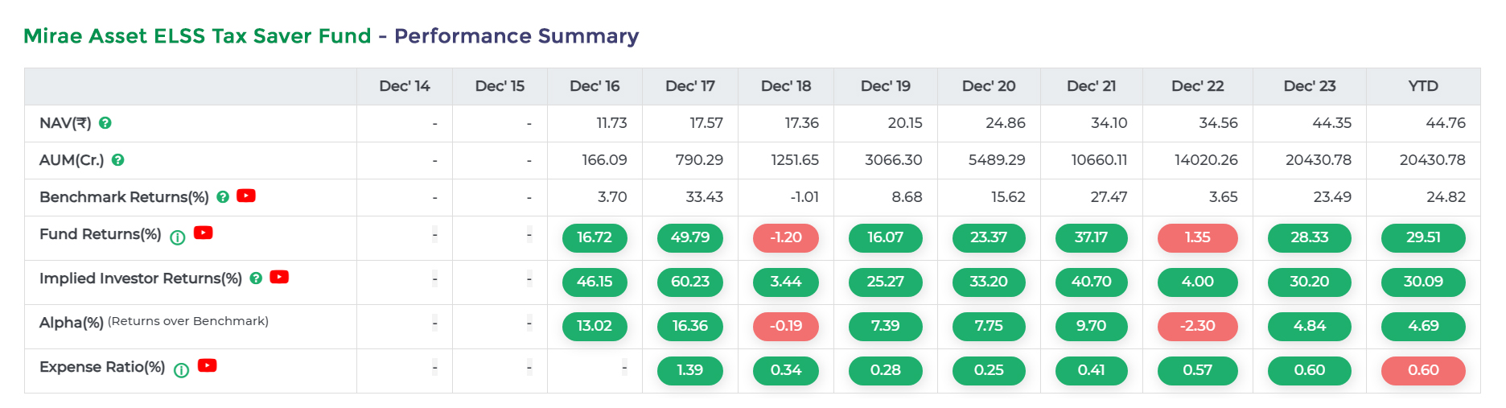Select the Dec' 16 column header
This screenshot has height=408, width=1506.
(x=595, y=86)
